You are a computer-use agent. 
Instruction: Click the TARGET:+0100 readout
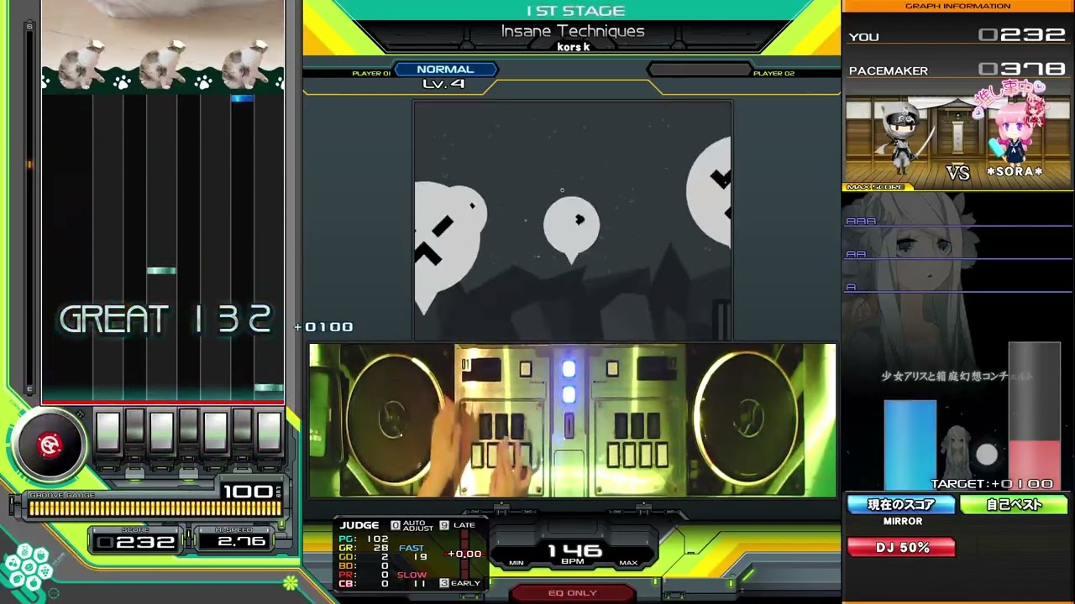[x=992, y=484]
